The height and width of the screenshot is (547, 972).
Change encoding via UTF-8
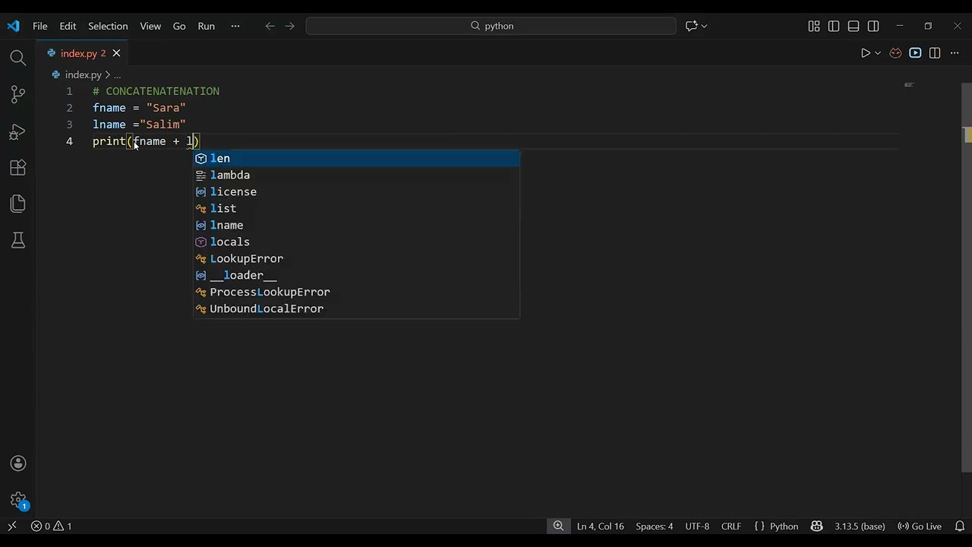[x=697, y=526]
